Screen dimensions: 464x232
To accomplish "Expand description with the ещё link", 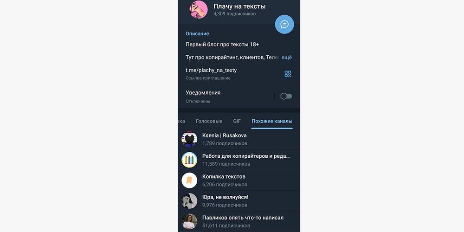I will (286, 58).
